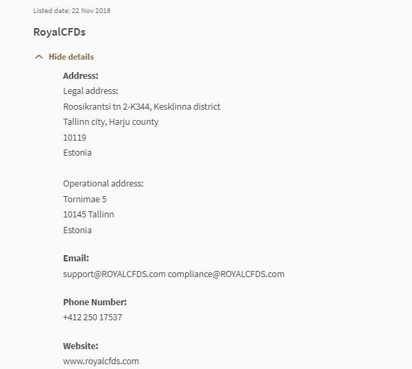Select the Operational address line
The height and width of the screenshot is (369, 412).
click(103, 184)
